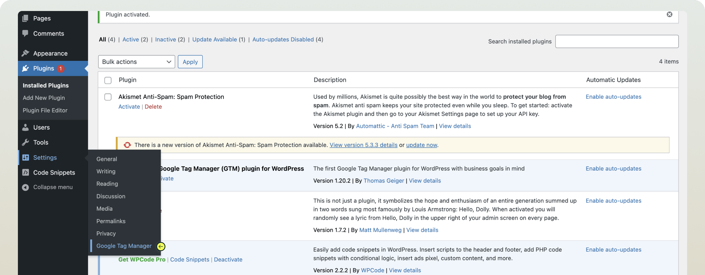Image resolution: width=705 pixels, height=275 pixels.
Task: Enable auto-updates for Akismet
Action: coord(613,97)
